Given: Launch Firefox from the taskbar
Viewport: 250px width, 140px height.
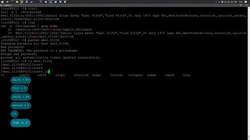Looking at the screenshot, I should coord(22,2).
